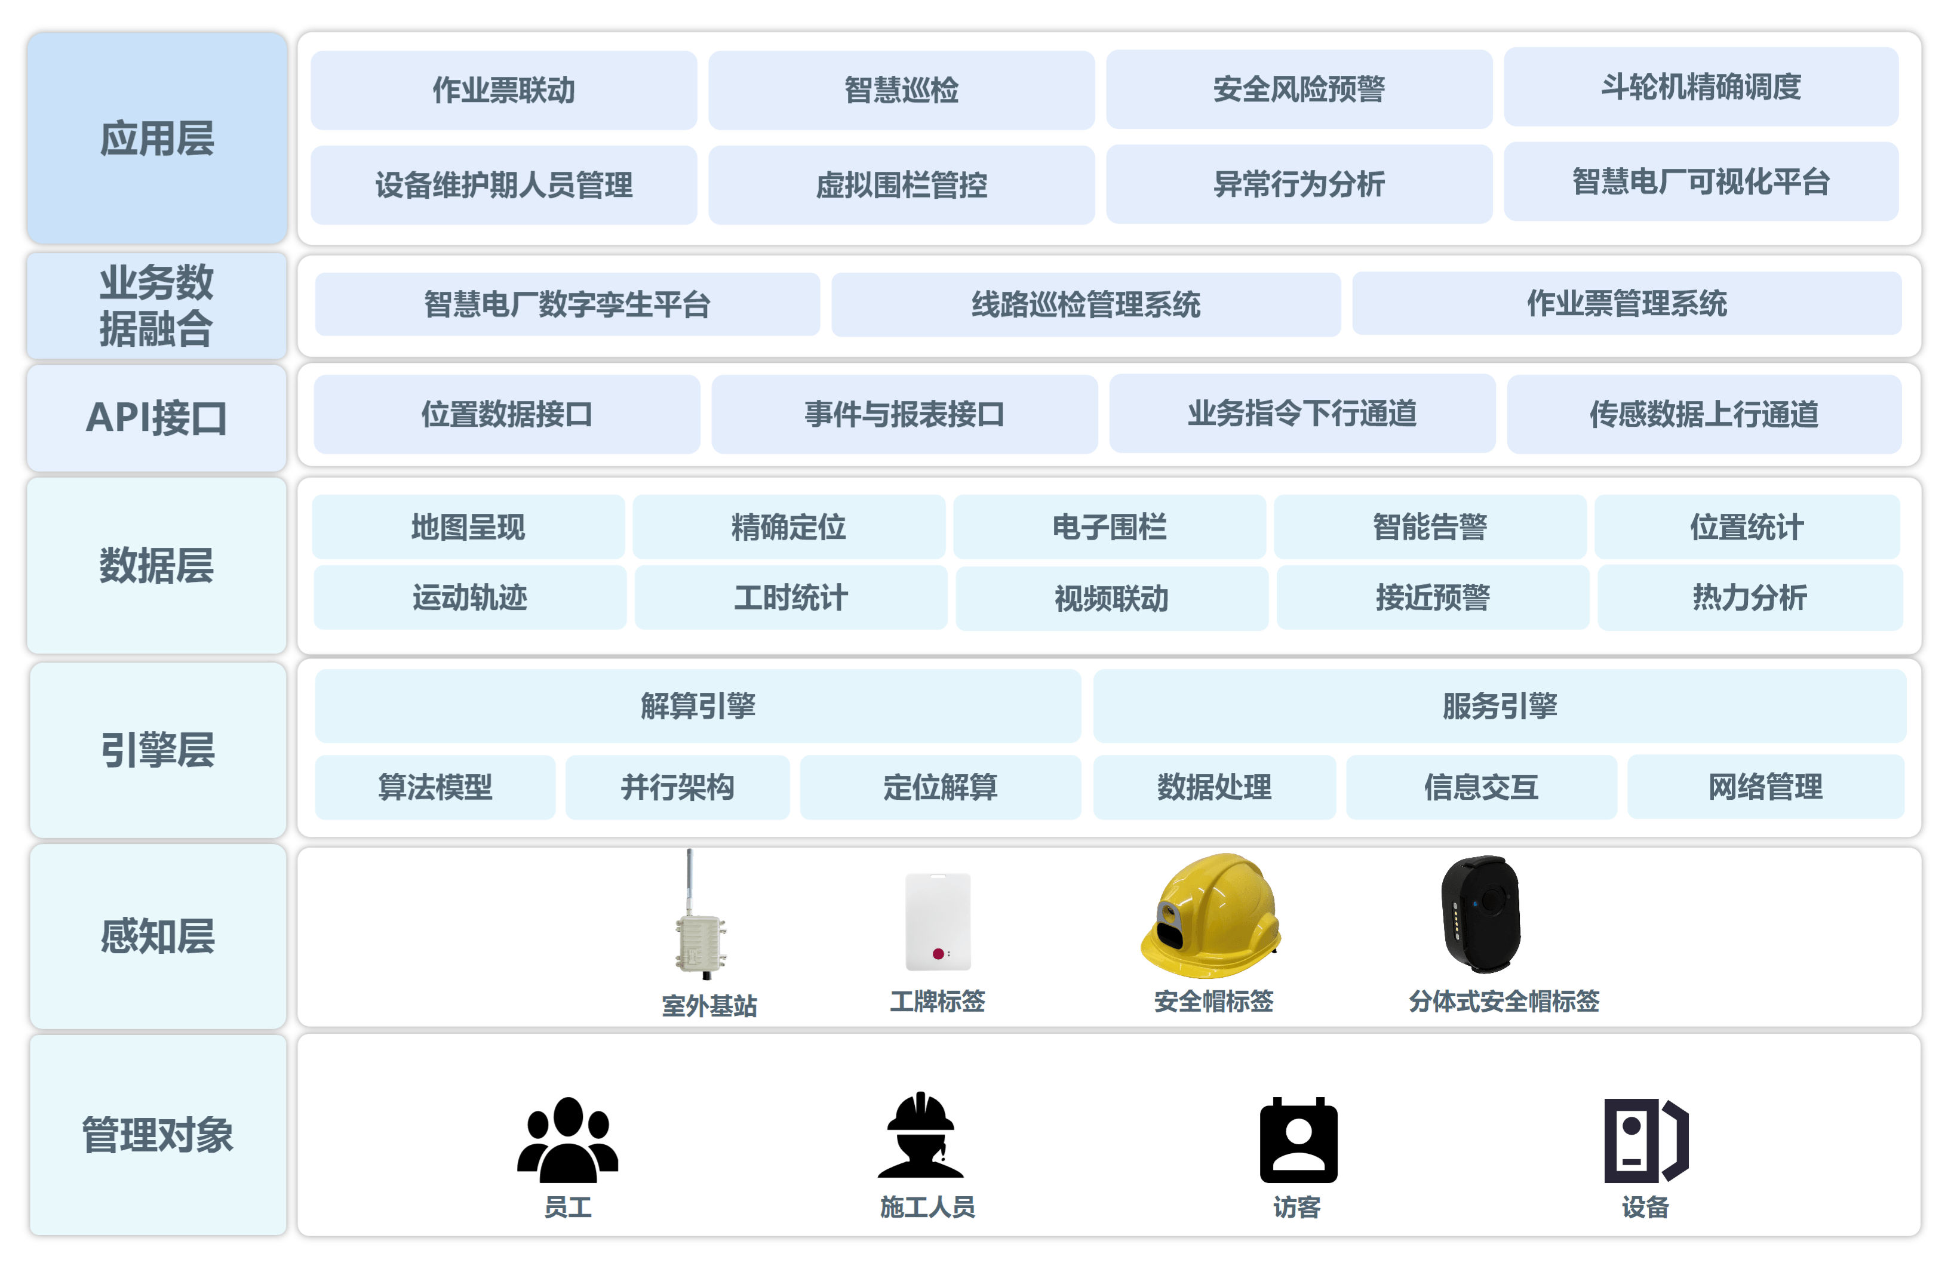Open the 作业票联动 application box
The width and height of the screenshot is (1951, 1266).
(x=503, y=90)
